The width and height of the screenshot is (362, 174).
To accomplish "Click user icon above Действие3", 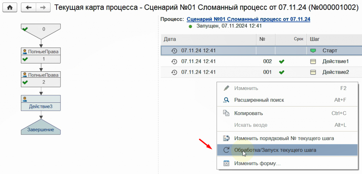I will pos(25,99).
